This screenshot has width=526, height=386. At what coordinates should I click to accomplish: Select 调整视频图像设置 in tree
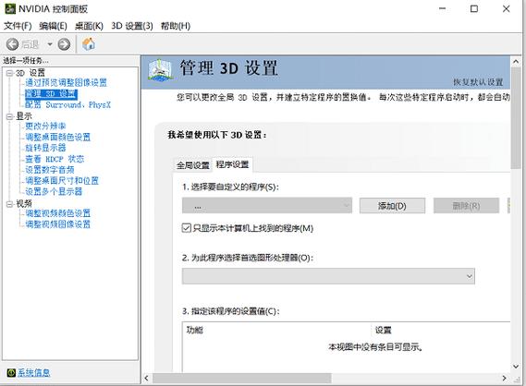point(58,224)
